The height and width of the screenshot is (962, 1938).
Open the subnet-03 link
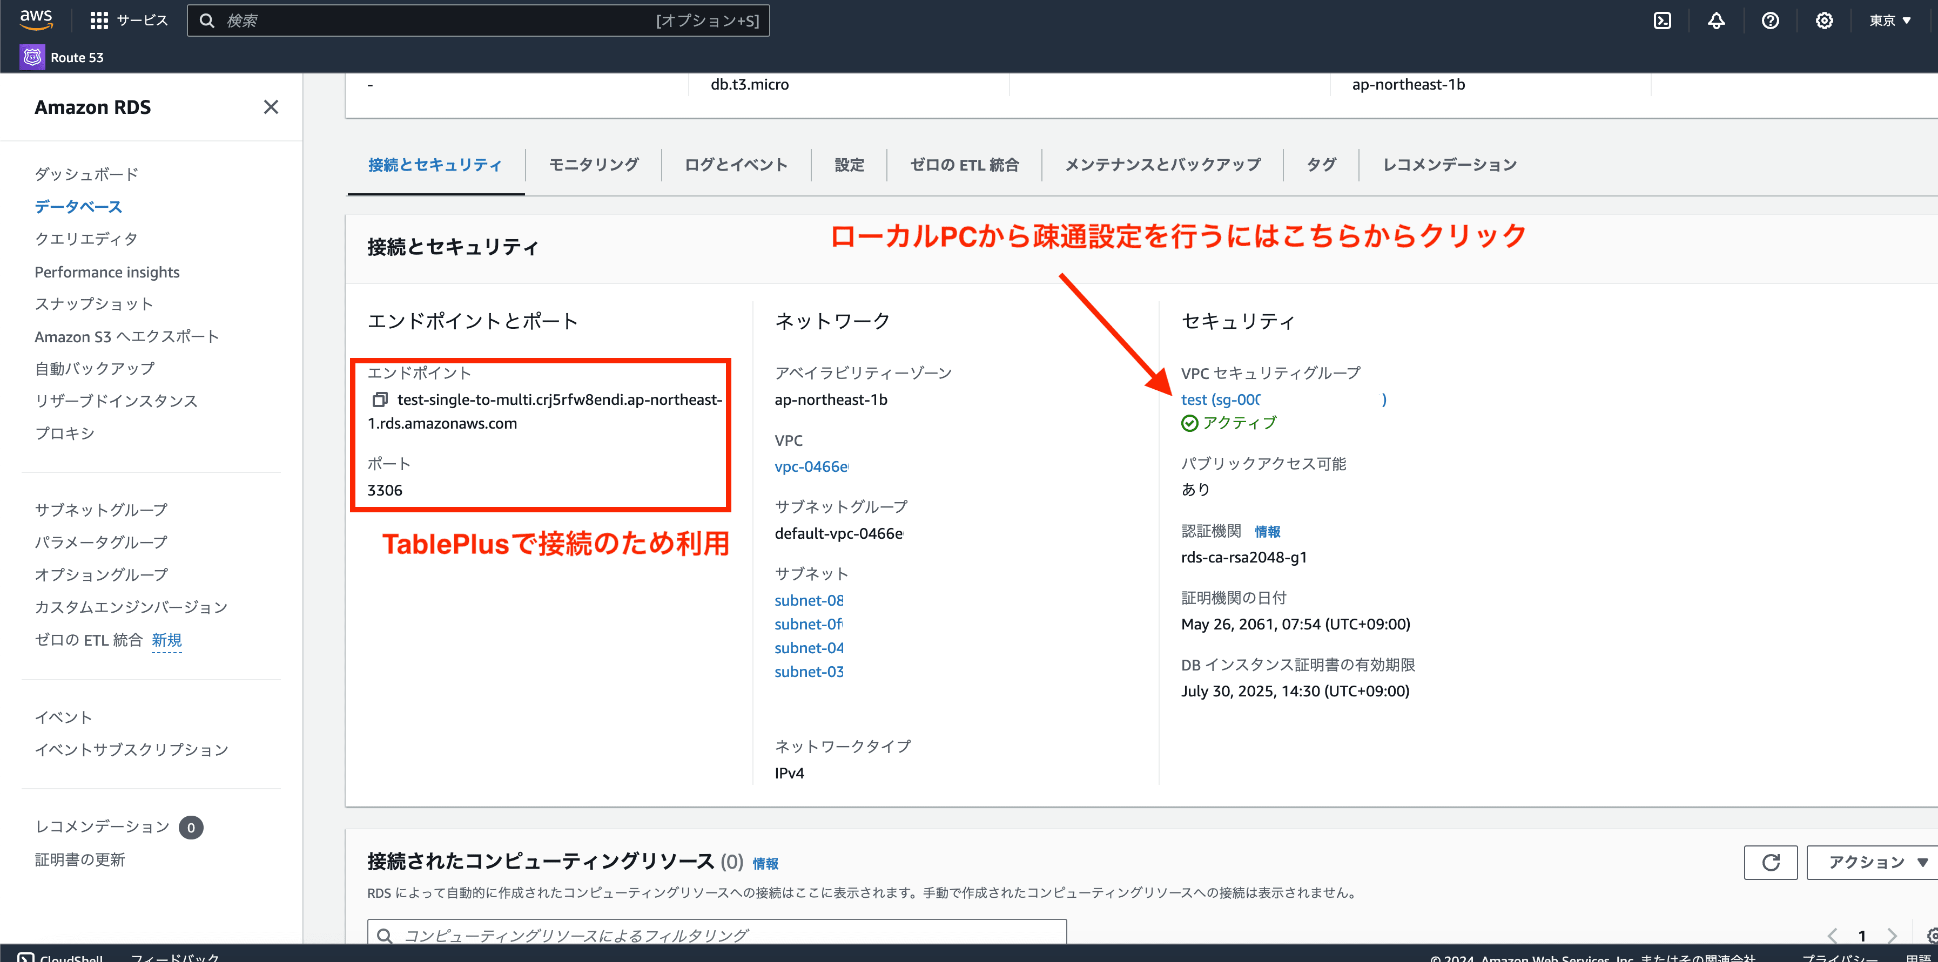(x=810, y=672)
